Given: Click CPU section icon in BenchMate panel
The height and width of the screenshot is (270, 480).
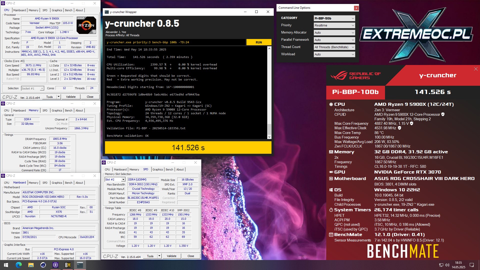Looking at the screenshot, I should 331,104.
